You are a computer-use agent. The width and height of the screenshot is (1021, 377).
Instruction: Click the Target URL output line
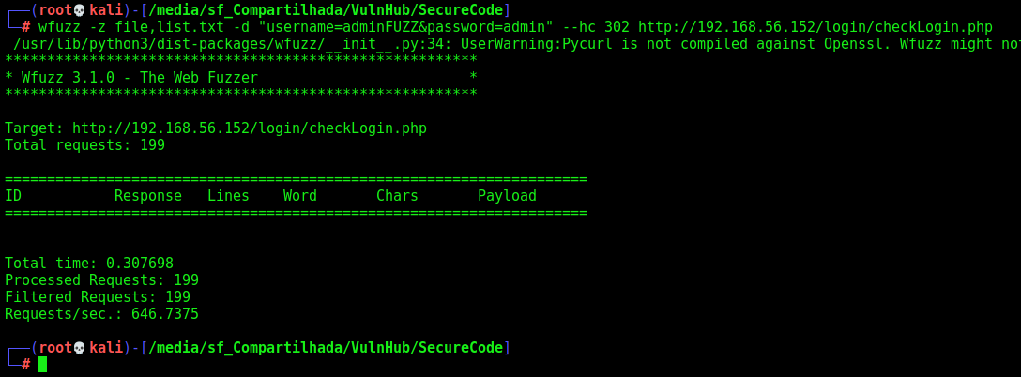tap(216, 128)
